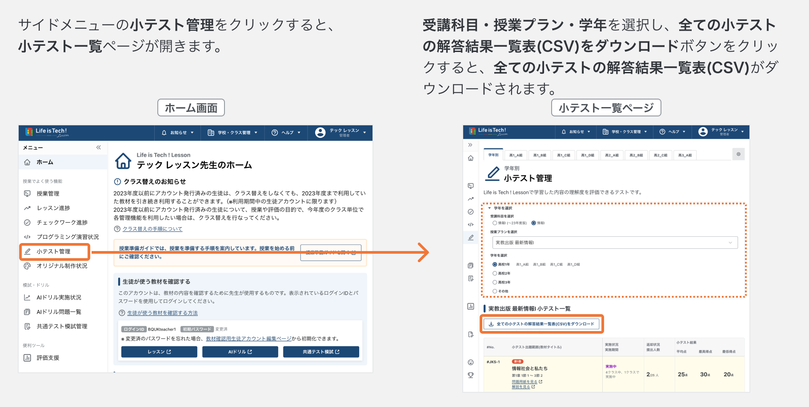Viewport: 809px width, 407px height.
Task: Click pencil quiz icon in quiz page sidebar
Action: pos(471,237)
